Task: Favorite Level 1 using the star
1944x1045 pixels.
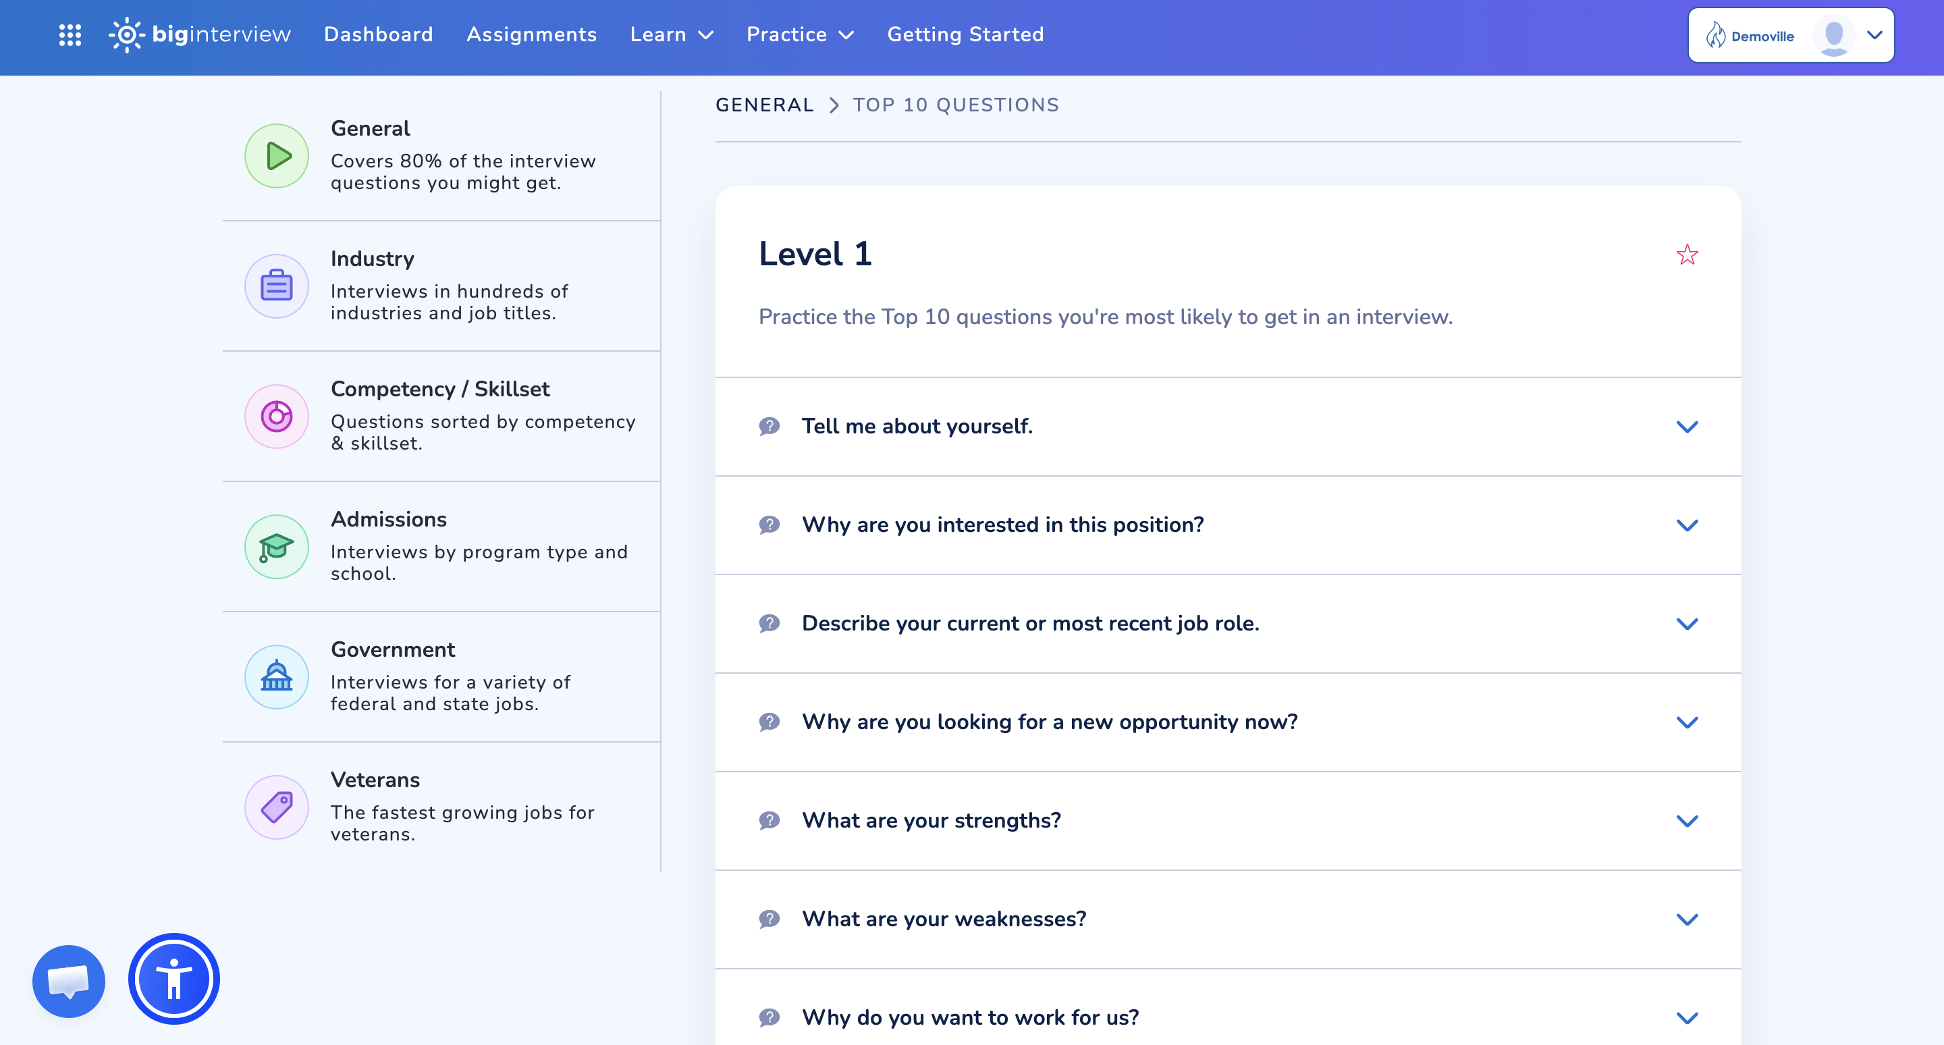Action: pyautogui.click(x=1686, y=255)
